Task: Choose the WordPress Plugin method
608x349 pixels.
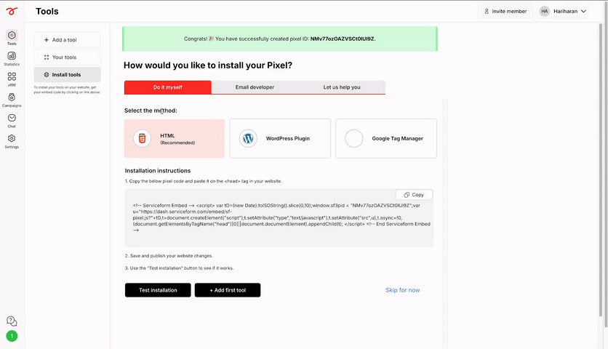Action: tap(280, 138)
